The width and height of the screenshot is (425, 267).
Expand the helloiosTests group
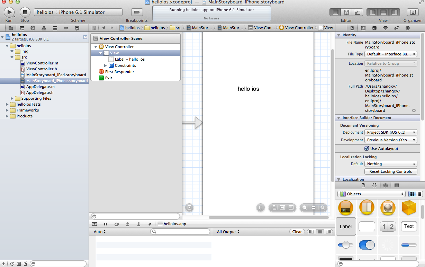pyautogui.click(x=7, y=104)
